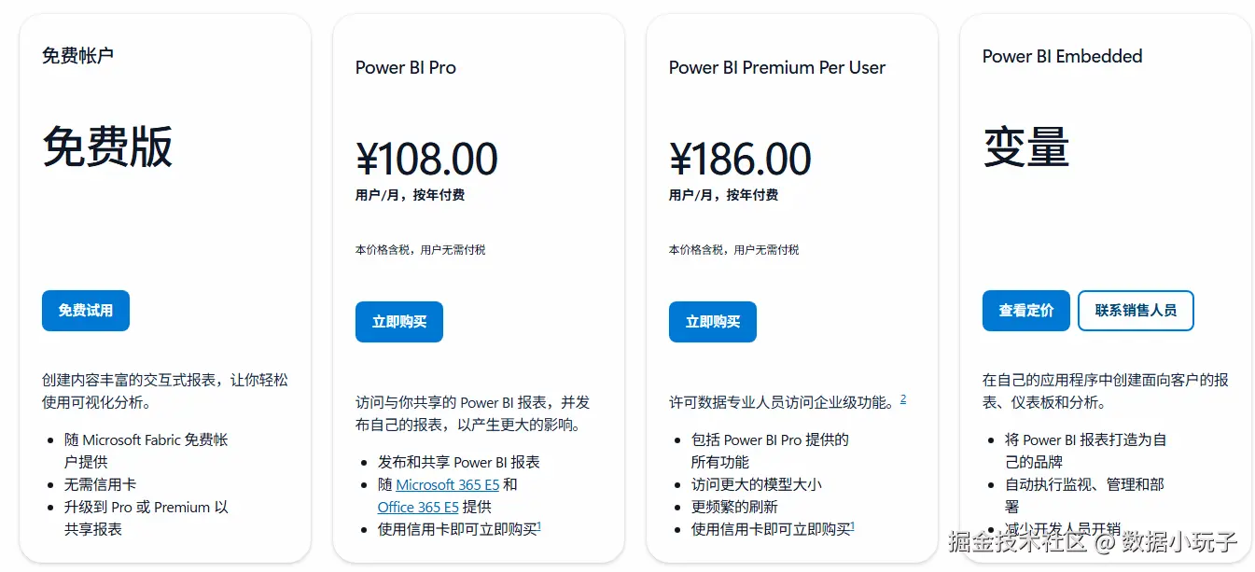This screenshot has height=572, width=1255.
Task: Open the Office 365 E5 link
Action: [418, 508]
